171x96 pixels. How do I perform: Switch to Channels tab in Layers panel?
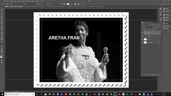tap(147, 22)
